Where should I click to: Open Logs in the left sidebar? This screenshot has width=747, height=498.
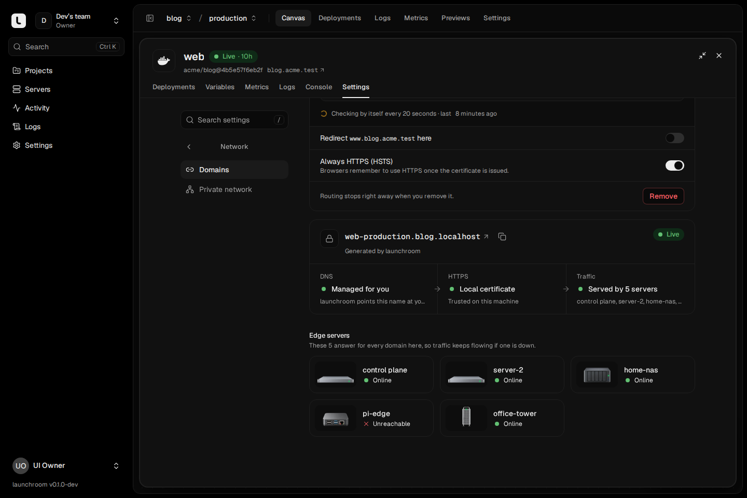point(66,127)
